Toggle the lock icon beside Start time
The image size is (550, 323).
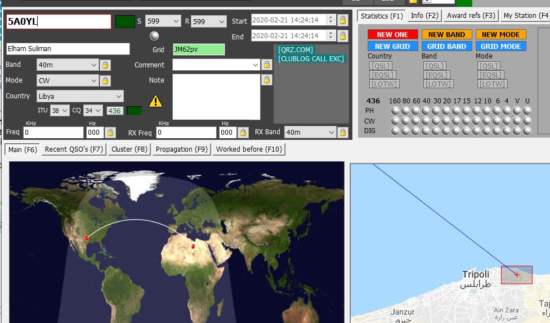pyautogui.click(x=343, y=20)
